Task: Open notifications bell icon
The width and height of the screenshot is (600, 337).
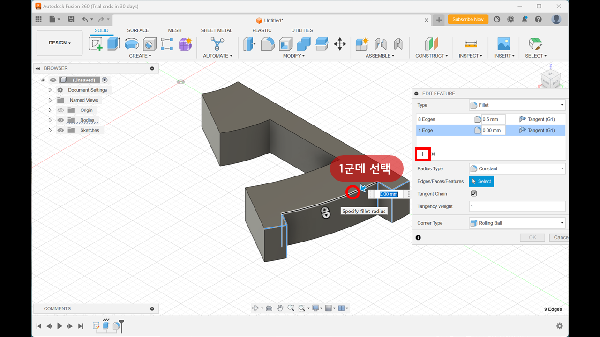Action: pos(525,19)
